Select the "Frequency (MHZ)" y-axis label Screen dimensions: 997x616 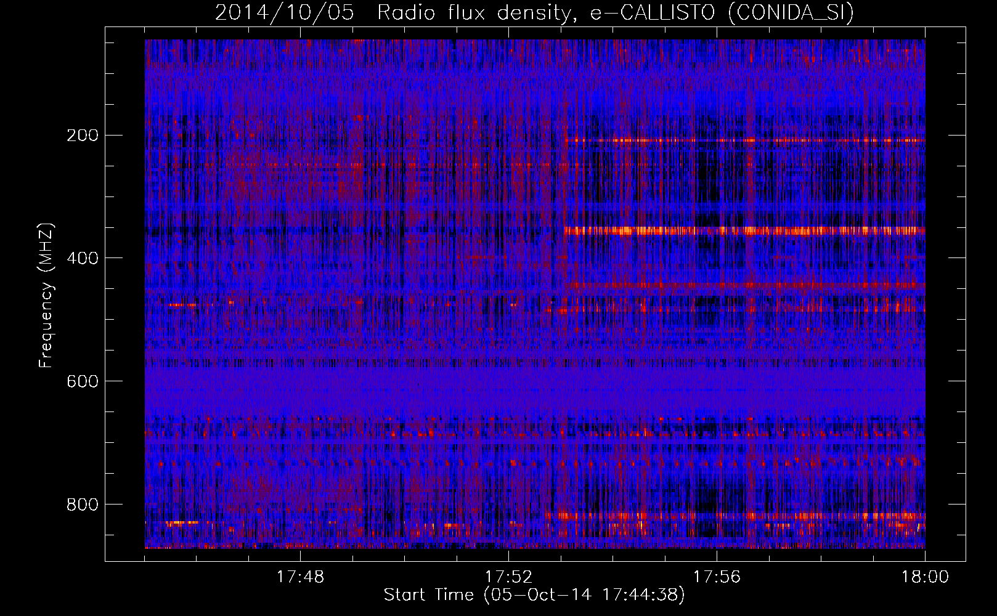coord(46,296)
